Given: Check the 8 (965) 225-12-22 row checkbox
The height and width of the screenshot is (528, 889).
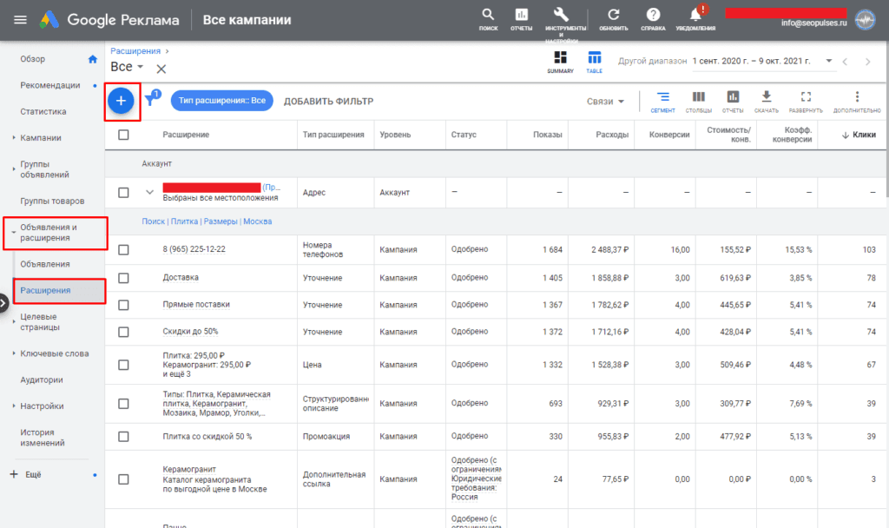Looking at the screenshot, I should (x=123, y=249).
